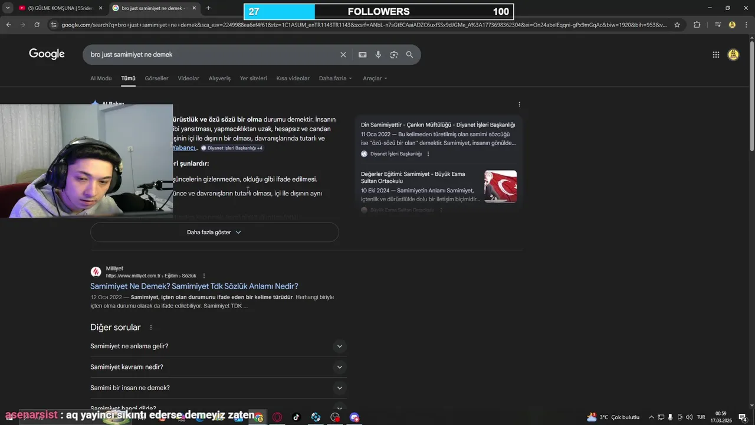The image size is (755, 425).
Task: Switch TUR keyboard language indicator
Action: point(701,417)
